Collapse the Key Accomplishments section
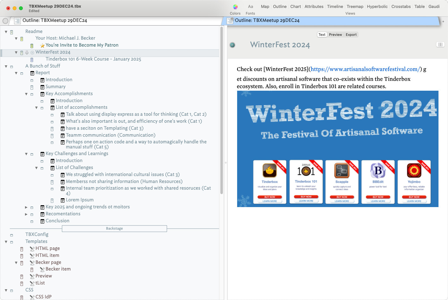Screen dimensions: 448x300 coord(26,94)
